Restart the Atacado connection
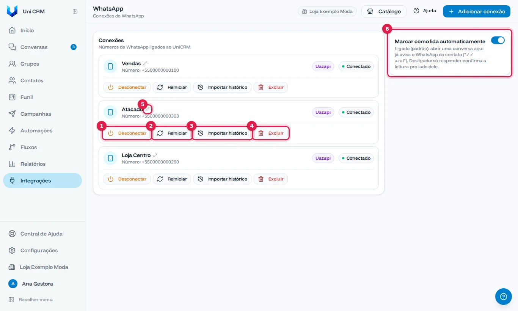Viewport: 518px width, 311px height. (x=172, y=133)
